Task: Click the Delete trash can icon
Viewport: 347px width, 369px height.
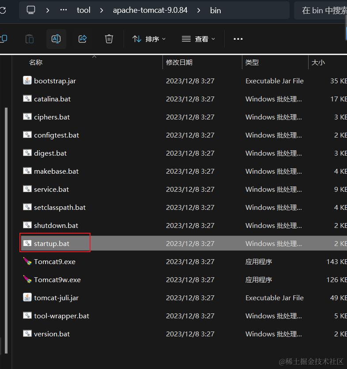Action: pos(109,39)
